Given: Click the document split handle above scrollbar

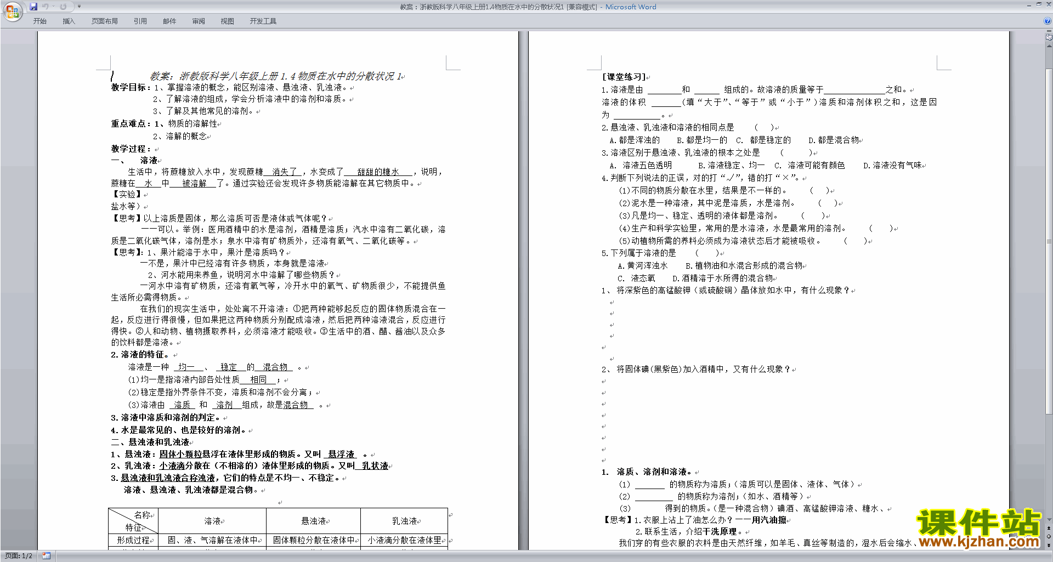Looking at the screenshot, I should [x=1049, y=31].
